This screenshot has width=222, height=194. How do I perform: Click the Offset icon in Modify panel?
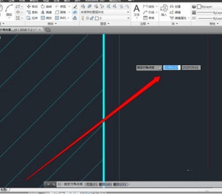[75, 18]
